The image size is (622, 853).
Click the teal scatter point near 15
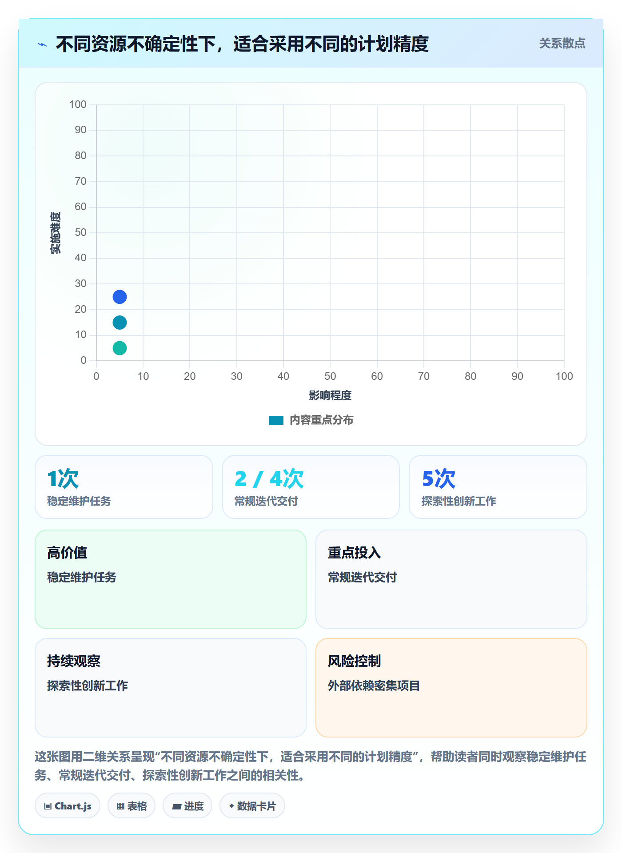click(120, 323)
